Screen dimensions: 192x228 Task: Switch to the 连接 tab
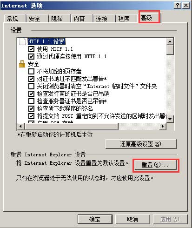pyautogui.click(x=101, y=19)
